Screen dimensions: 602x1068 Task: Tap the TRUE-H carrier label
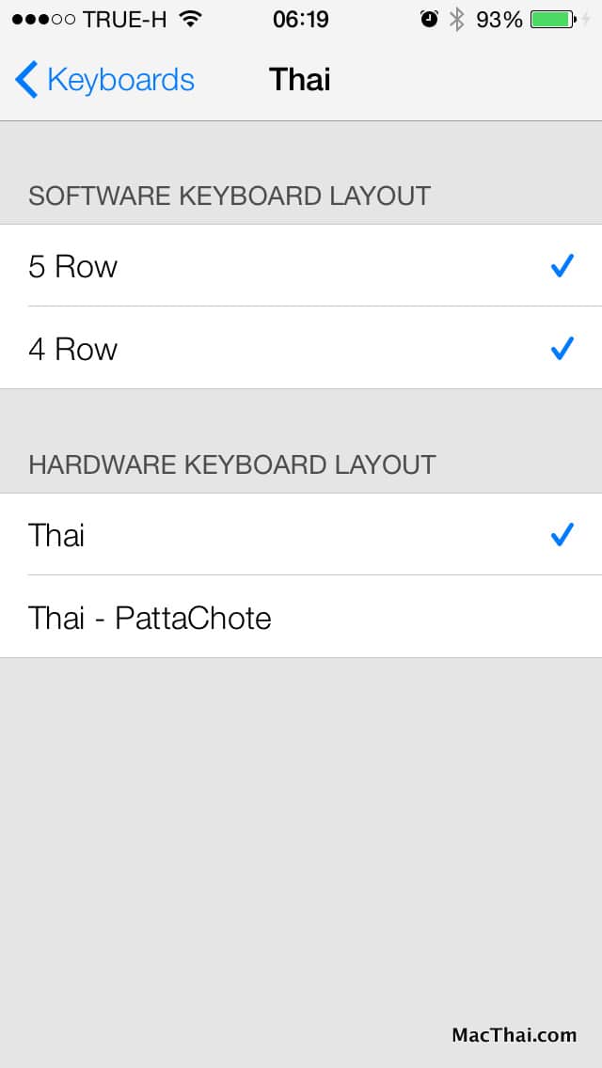point(125,20)
